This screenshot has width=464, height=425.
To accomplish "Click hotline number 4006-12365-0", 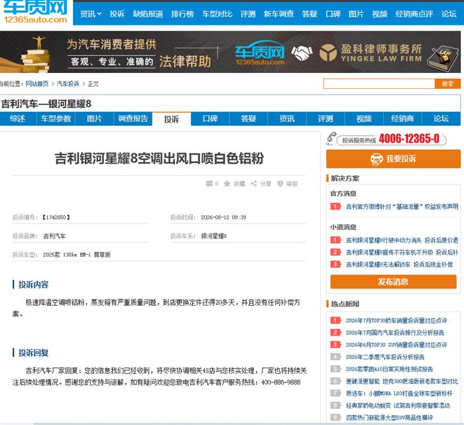I will pyautogui.click(x=409, y=139).
